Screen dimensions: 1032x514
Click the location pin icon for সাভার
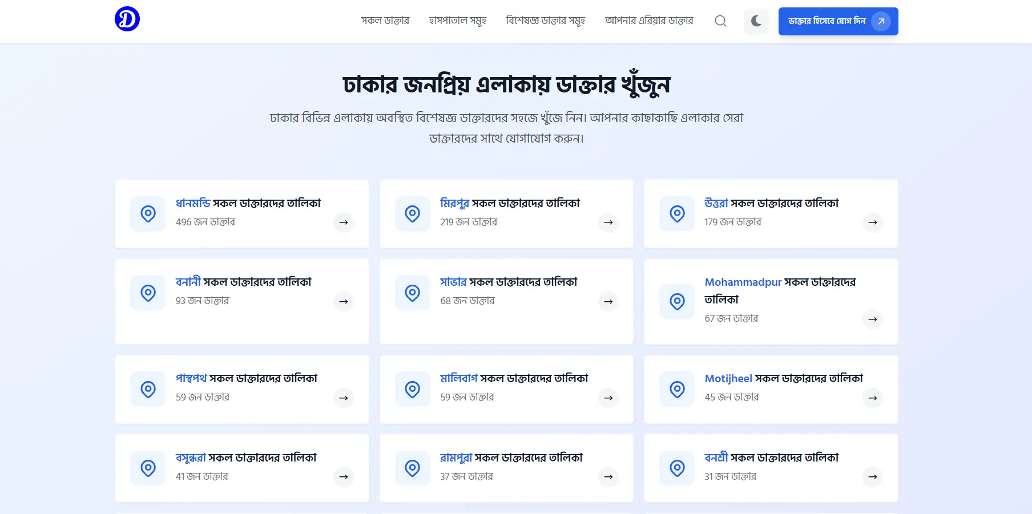[412, 293]
